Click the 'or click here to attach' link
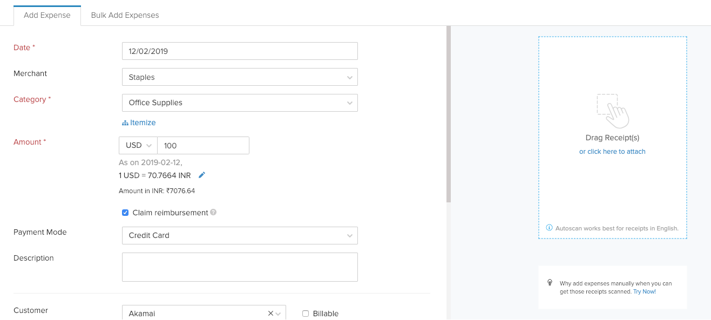The width and height of the screenshot is (711, 320). 612,152
